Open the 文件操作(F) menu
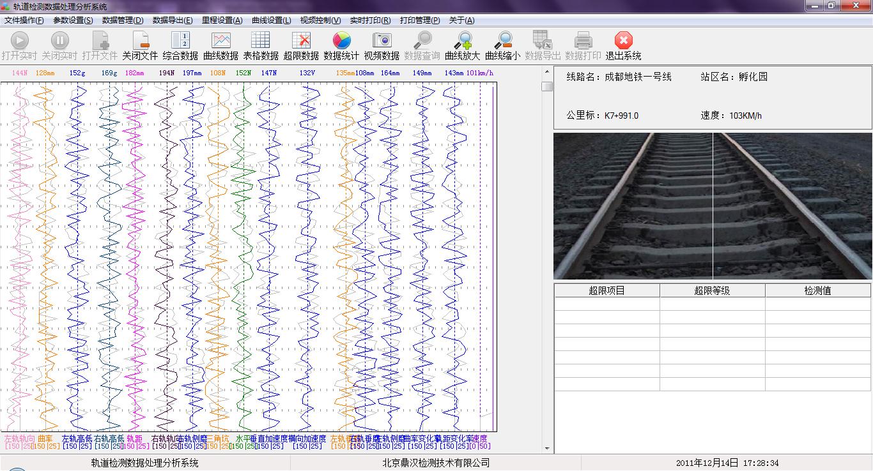The width and height of the screenshot is (873, 471). [x=24, y=20]
